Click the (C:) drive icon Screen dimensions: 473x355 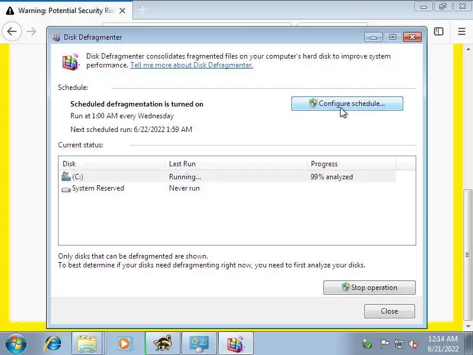click(x=66, y=176)
